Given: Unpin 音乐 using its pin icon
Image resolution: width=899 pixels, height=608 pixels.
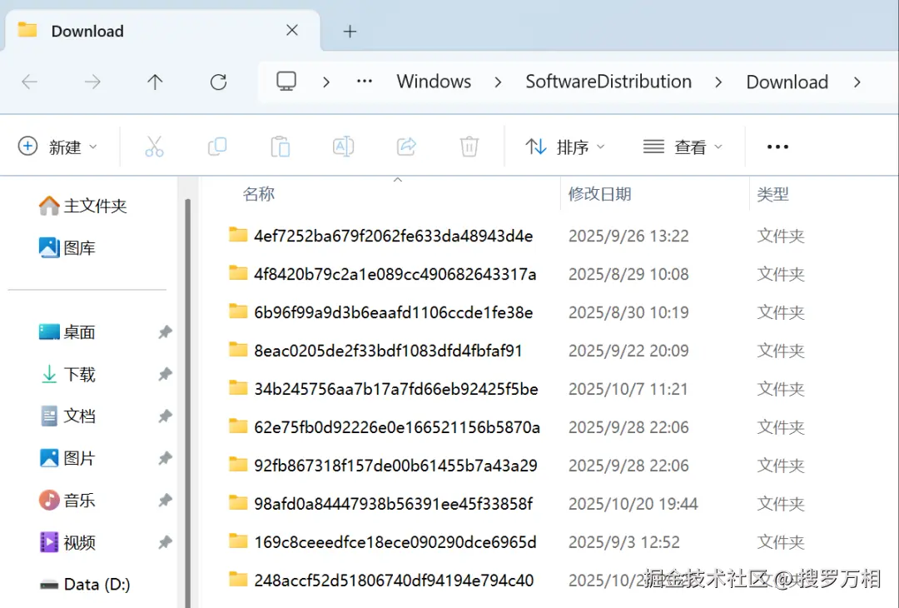Looking at the screenshot, I should coord(165,501).
